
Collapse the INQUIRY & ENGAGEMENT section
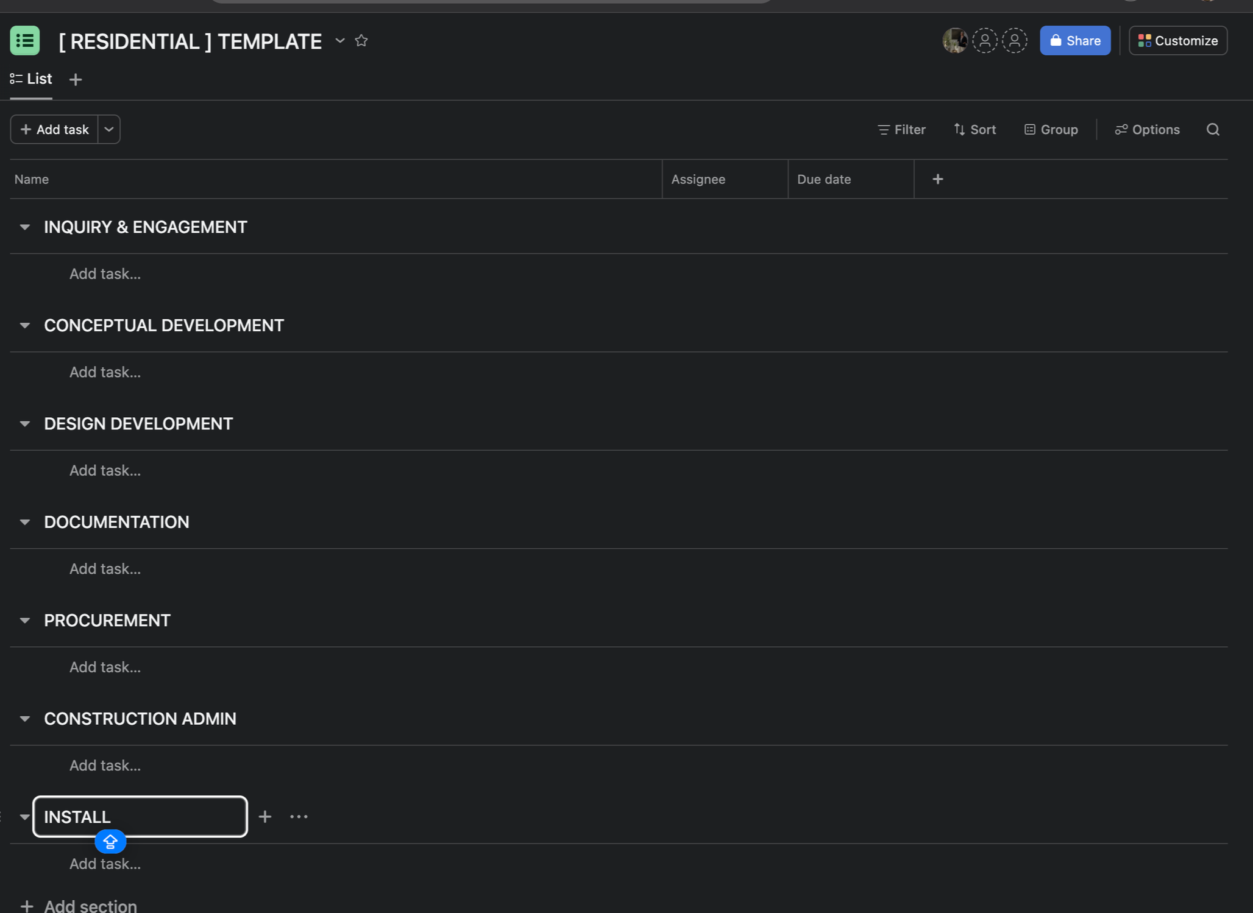25,227
